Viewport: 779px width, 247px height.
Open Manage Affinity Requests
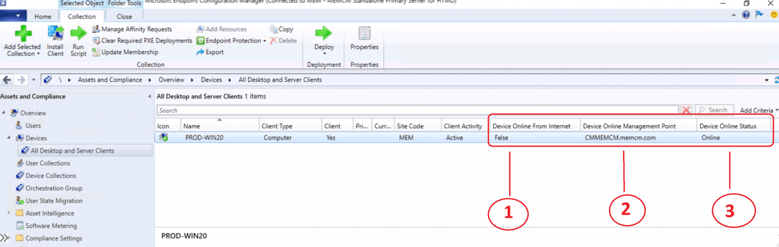point(132,29)
